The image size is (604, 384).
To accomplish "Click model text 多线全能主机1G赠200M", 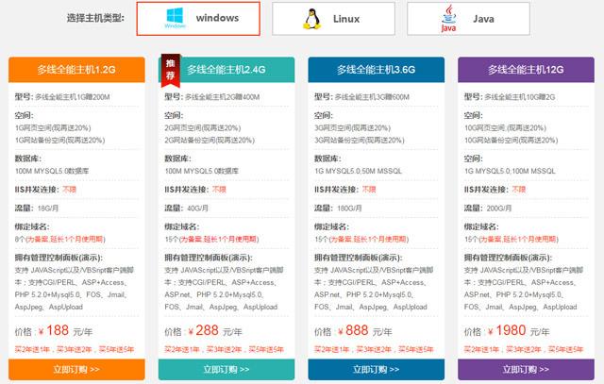I will [x=73, y=97].
